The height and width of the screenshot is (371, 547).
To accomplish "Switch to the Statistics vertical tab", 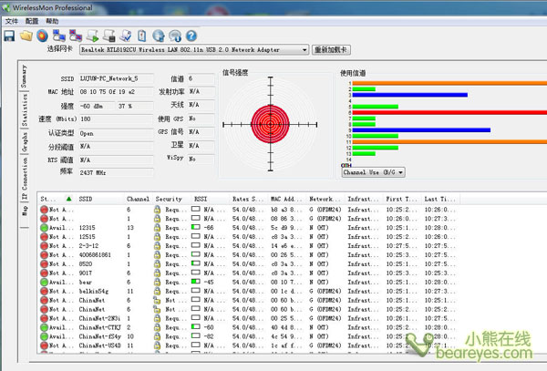I will click(x=24, y=109).
